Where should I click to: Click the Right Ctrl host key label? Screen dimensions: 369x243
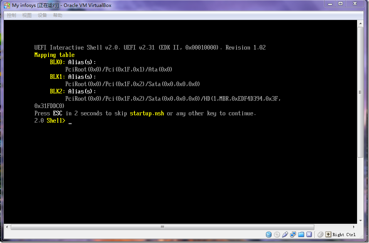coord(344,235)
